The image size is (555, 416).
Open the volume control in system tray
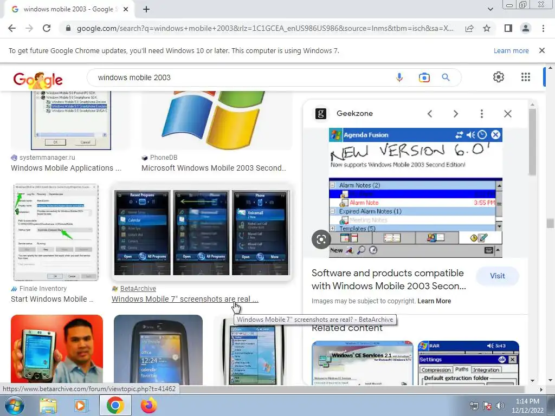[500, 406]
